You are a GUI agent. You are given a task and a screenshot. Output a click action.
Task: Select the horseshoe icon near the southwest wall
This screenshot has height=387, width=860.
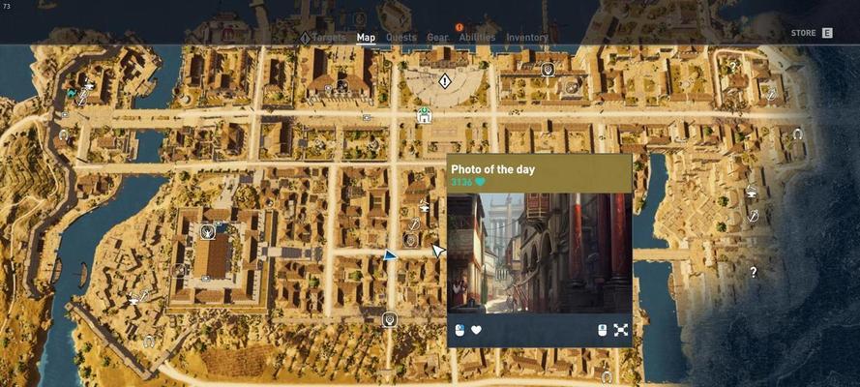tap(148, 341)
